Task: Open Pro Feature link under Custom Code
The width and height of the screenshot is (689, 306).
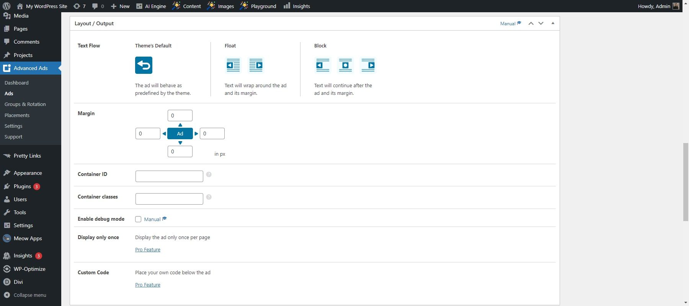Action: (148, 285)
